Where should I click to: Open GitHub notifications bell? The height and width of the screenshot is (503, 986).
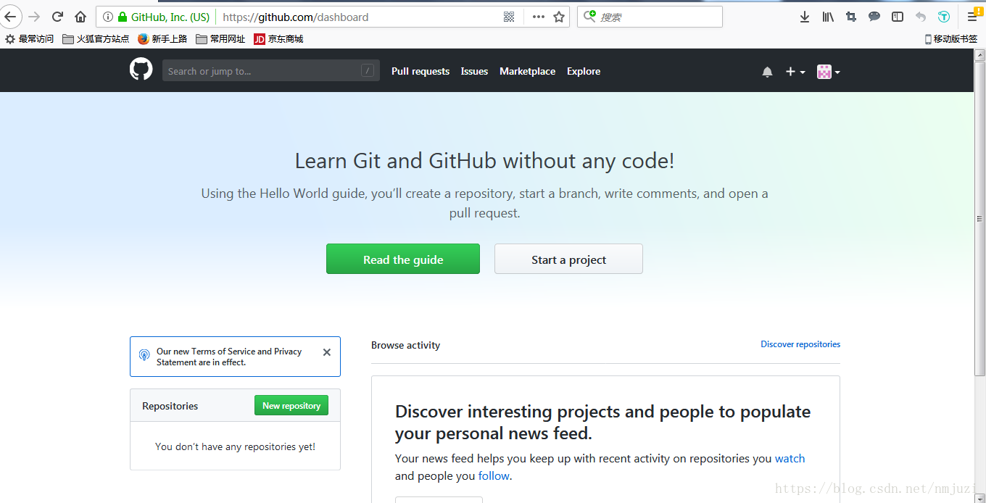767,72
